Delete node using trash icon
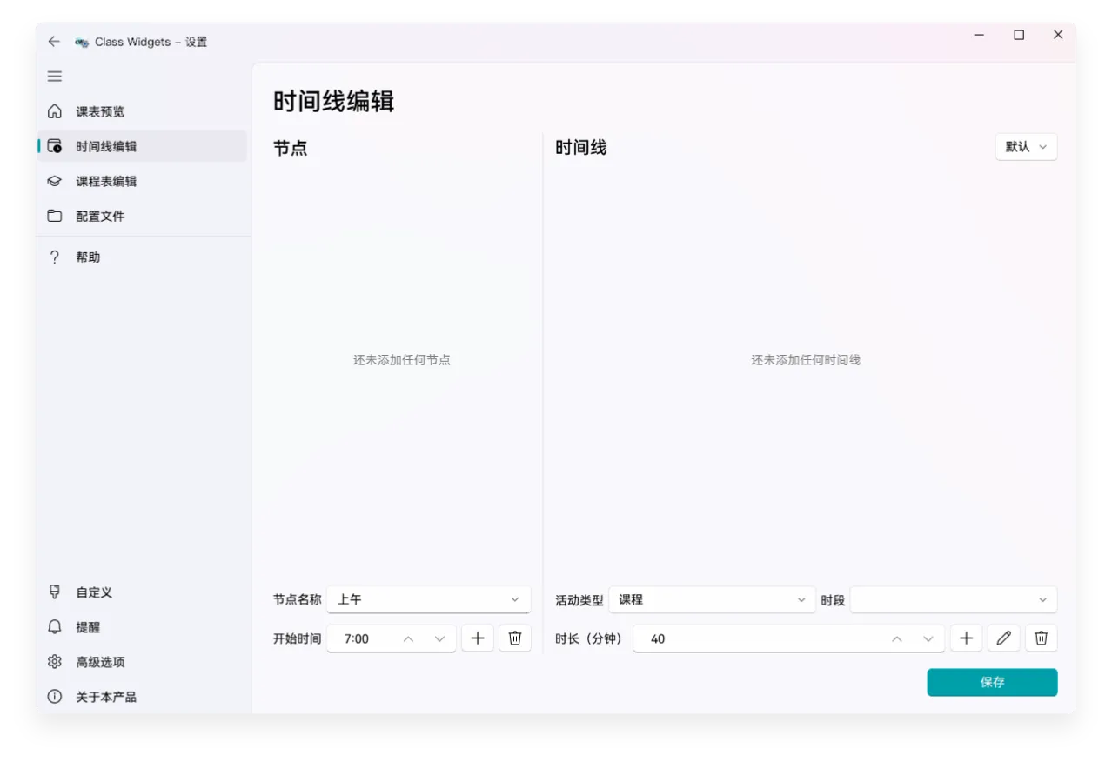 [x=515, y=638]
